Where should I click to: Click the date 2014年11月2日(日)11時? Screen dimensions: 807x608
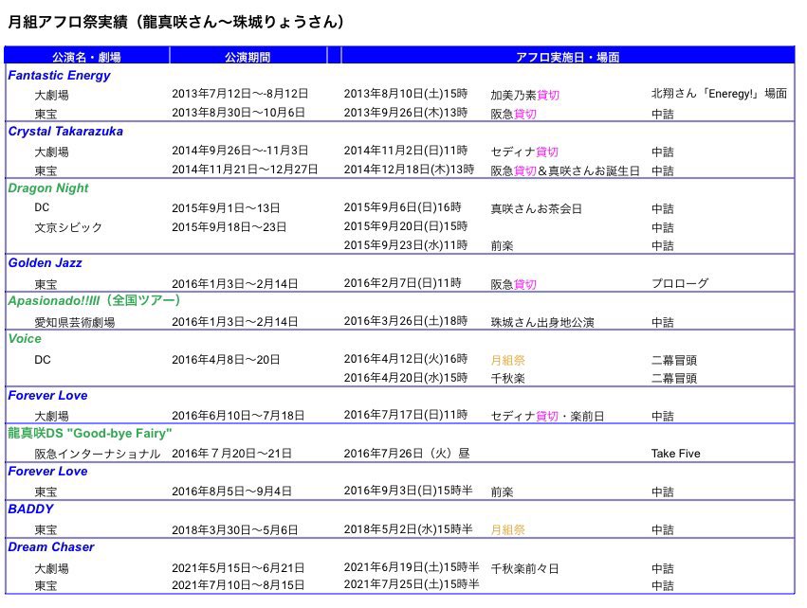point(406,151)
